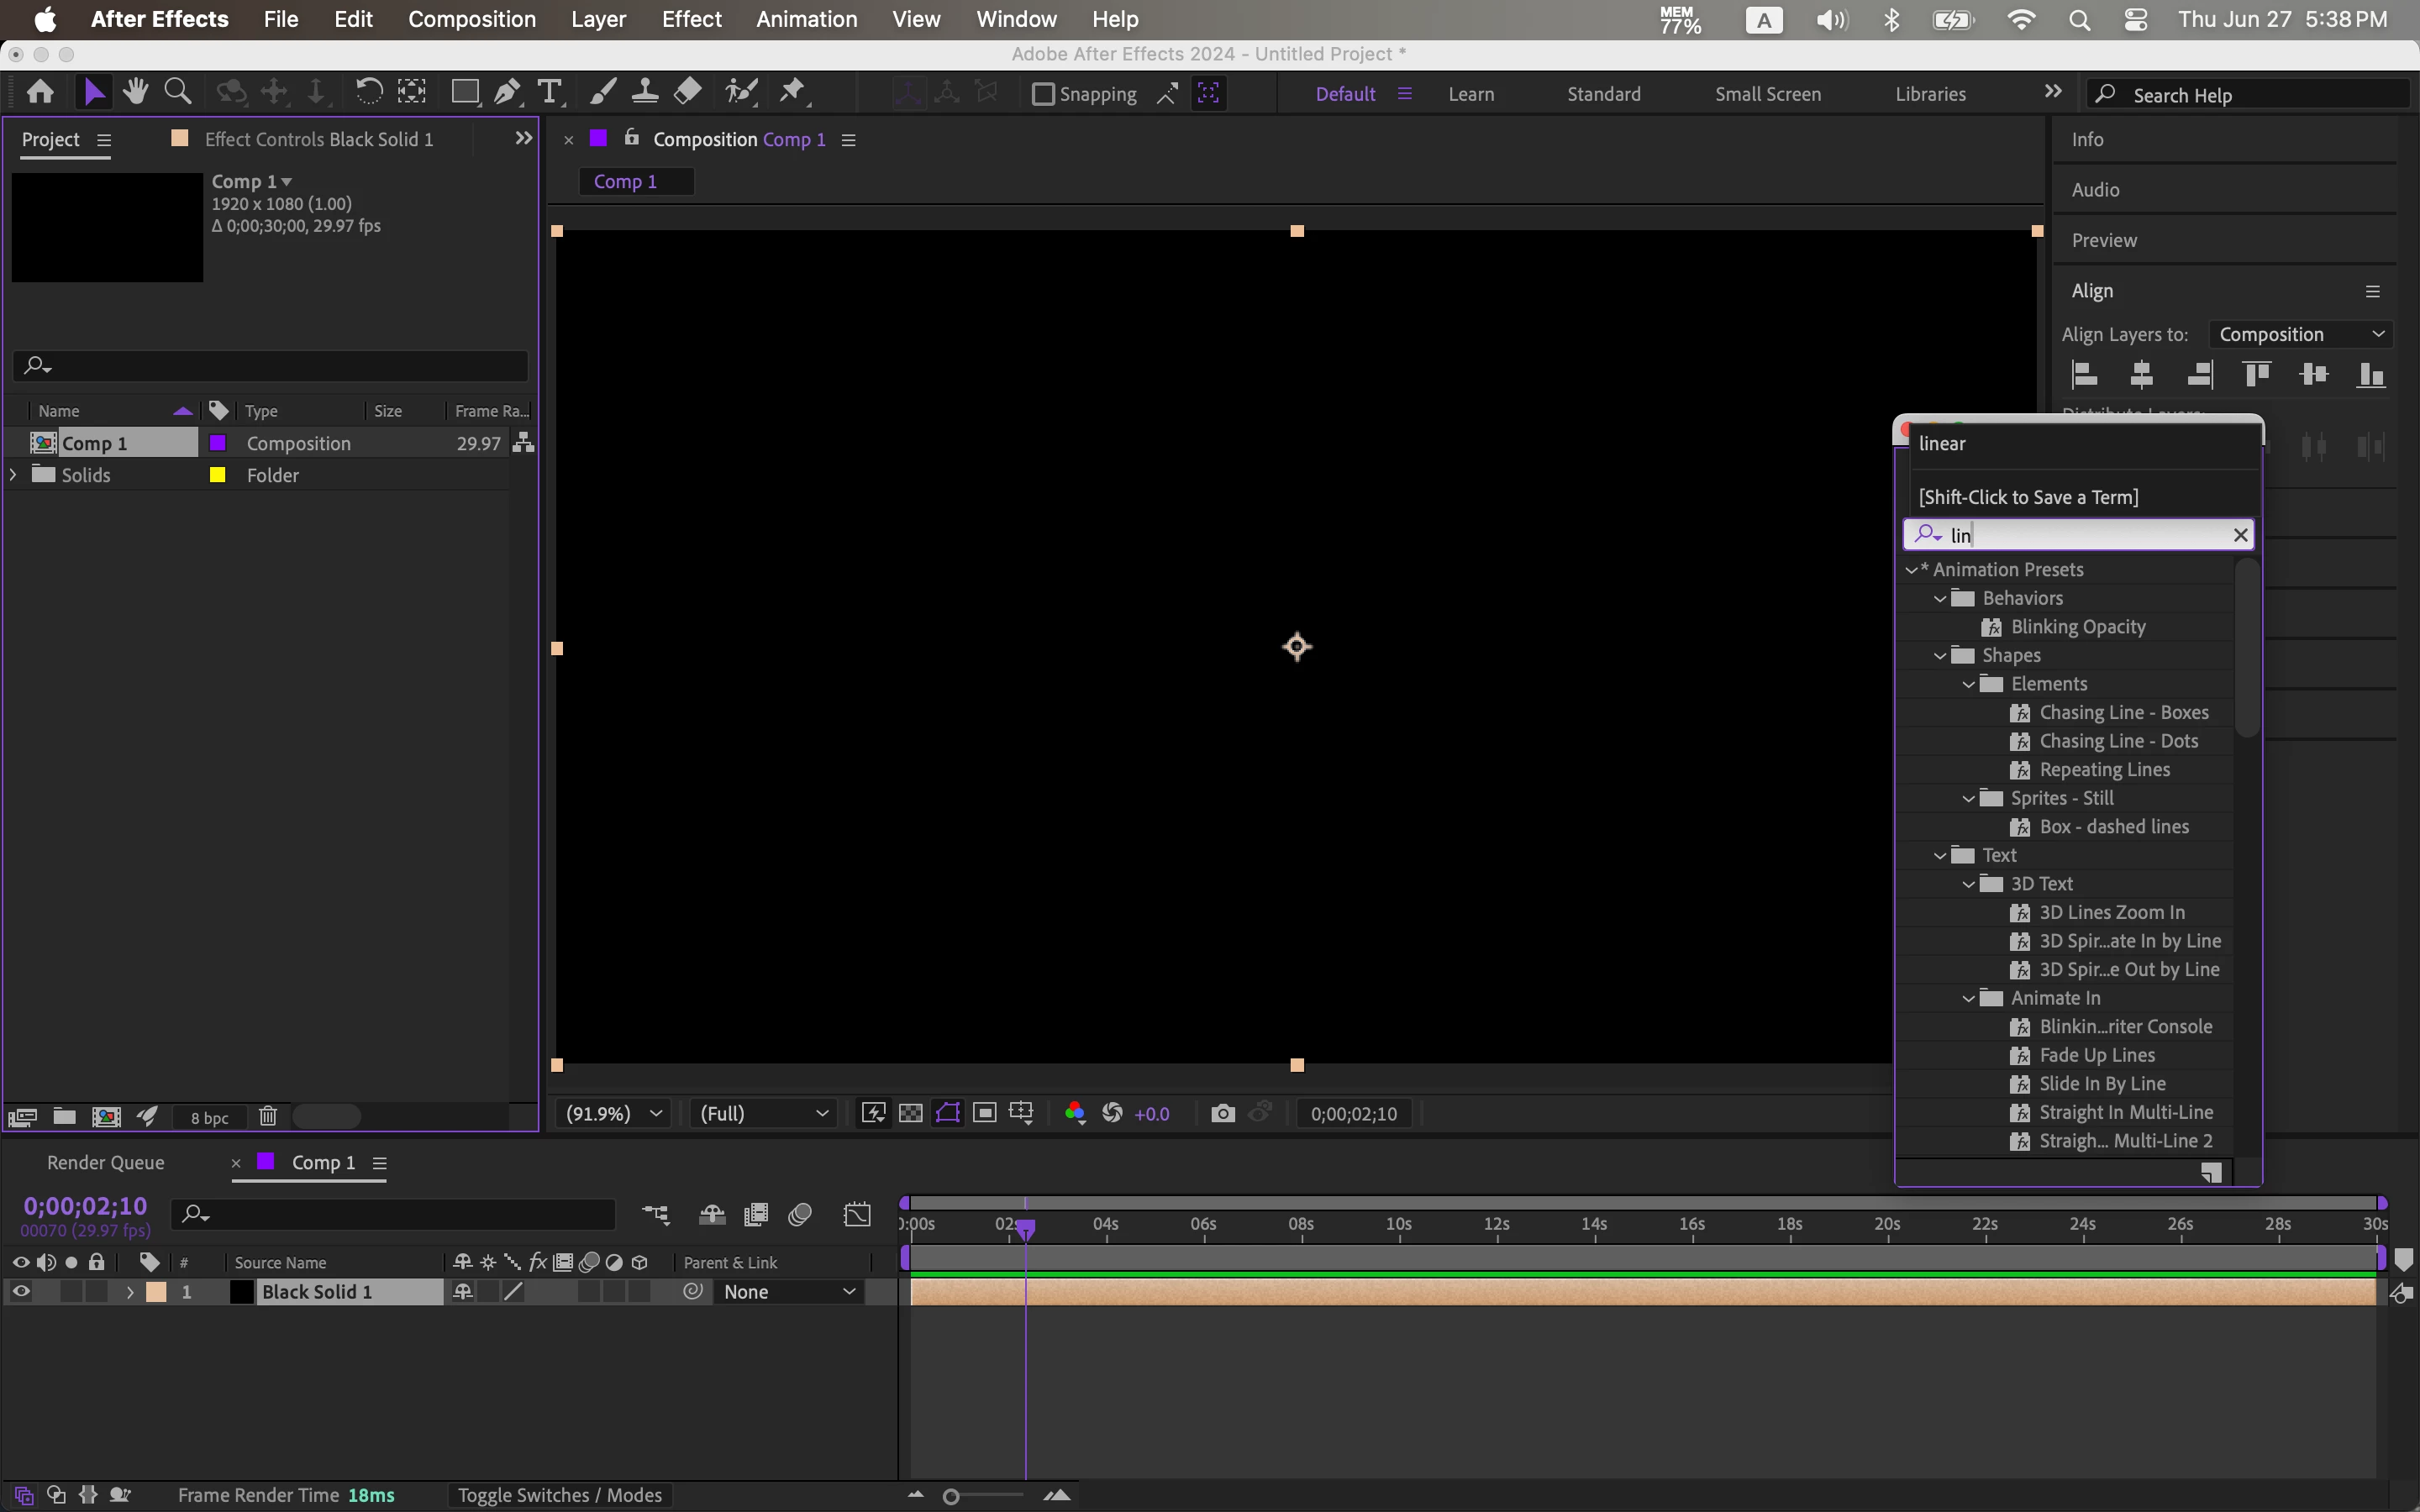Hide the Black Solid 1 layer
This screenshot has width=2420, height=1512.
click(20, 1291)
